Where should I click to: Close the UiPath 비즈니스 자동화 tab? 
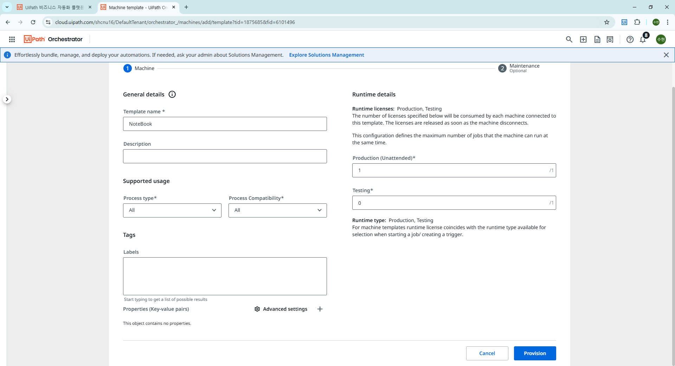pos(90,7)
